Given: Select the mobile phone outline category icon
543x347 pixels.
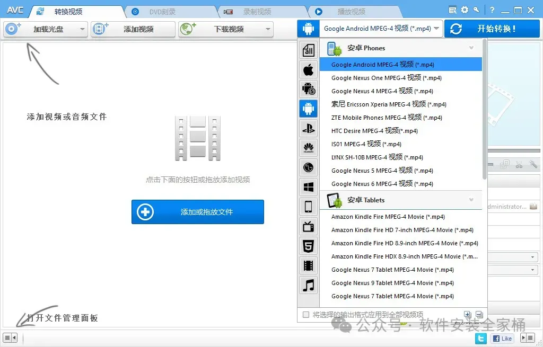Looking at the screenshot, I should [x=308, y=207].
